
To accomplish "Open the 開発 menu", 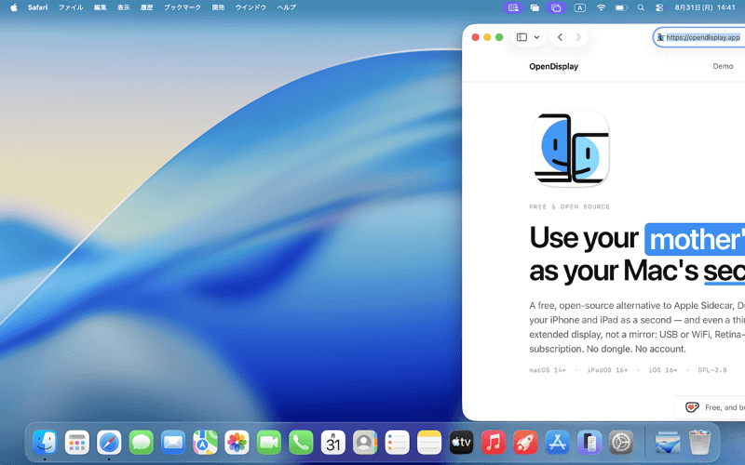I will pyautogui.click(x=218, y=7).
